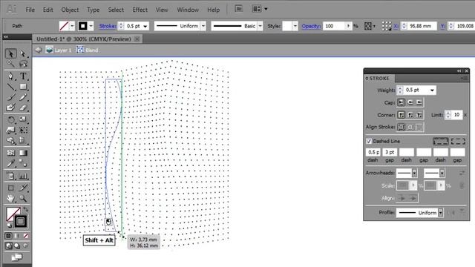
Task: Choose Projecting Cap in Stroke panel
Action: [x=419, y=102]
